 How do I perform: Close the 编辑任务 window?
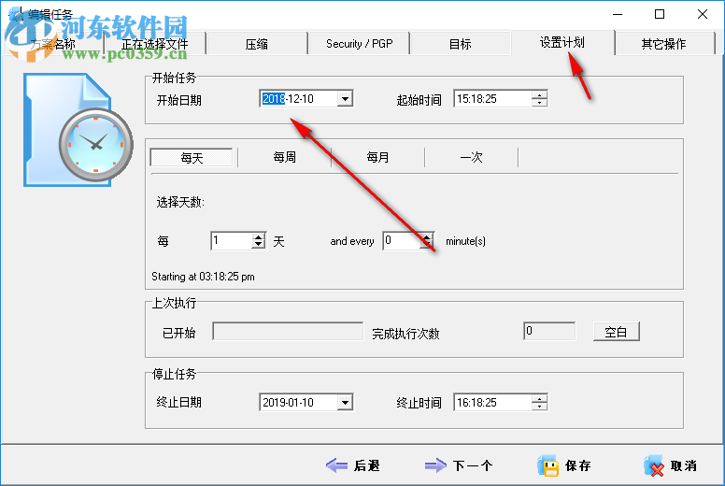tap(703, 14)
